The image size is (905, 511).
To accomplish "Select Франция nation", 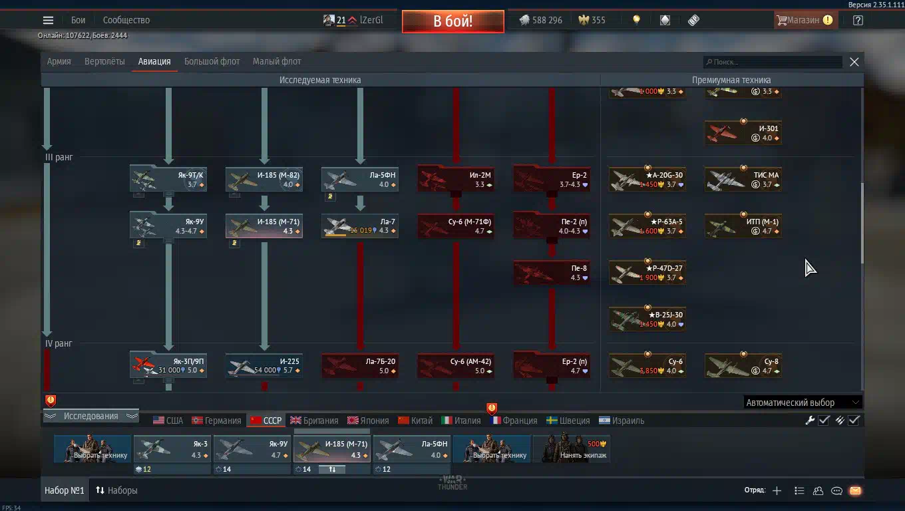I will click(513, 421).
